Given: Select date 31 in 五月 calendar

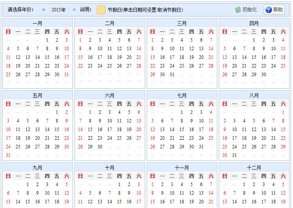Looking at the screenshot, I should point(8,155).
